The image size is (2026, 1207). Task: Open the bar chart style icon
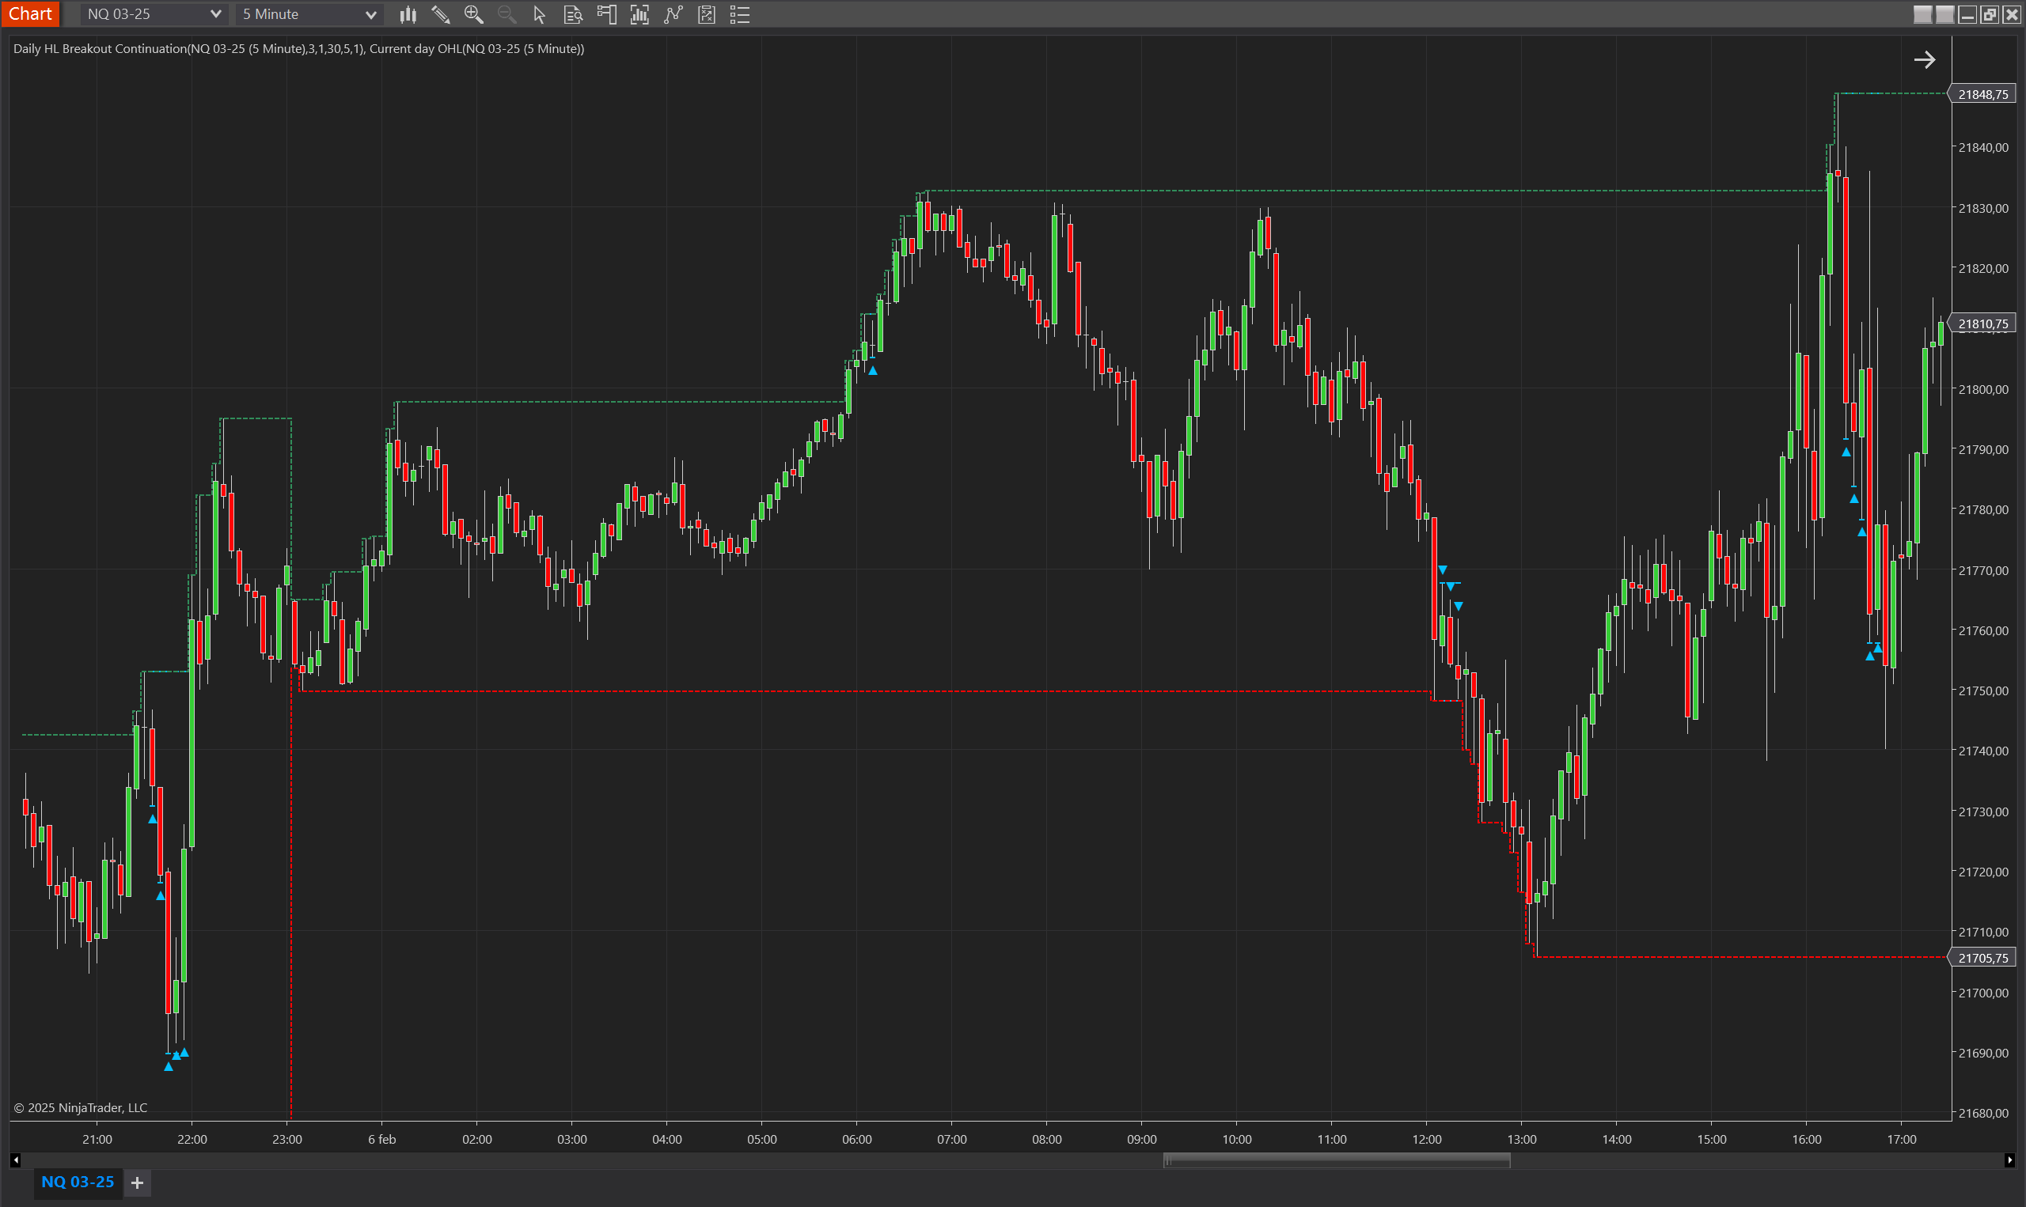tap(408, 13)
